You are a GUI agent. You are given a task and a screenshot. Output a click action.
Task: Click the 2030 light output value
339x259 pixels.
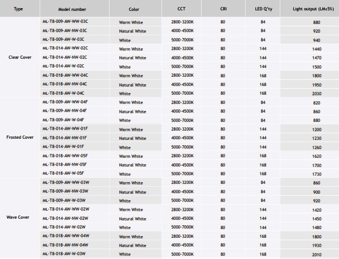pyautogui.click(x=317, y=94)
